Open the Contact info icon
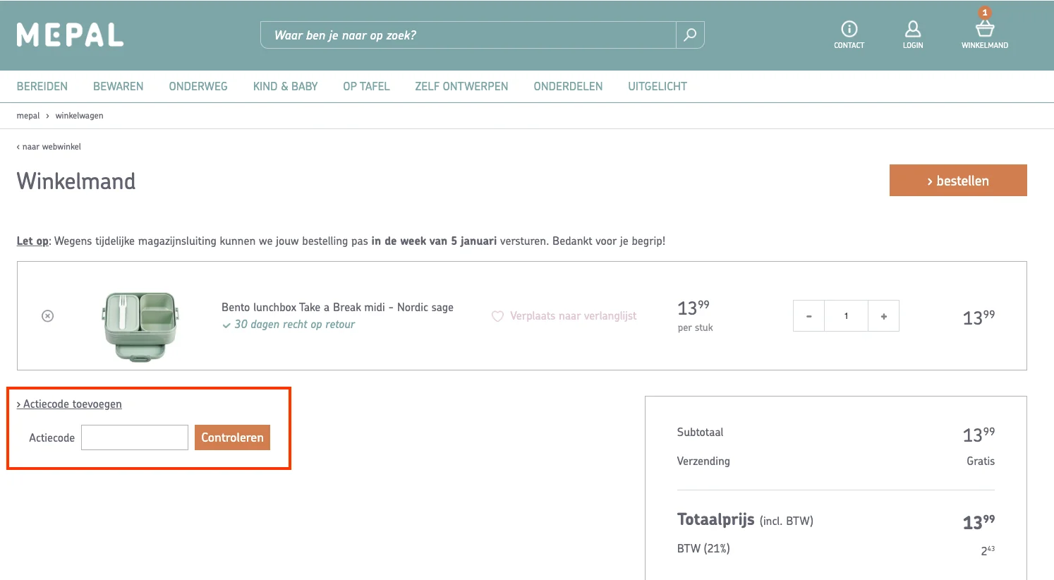The height and width of the screenshot is (580, 1054). coord(849,29)
